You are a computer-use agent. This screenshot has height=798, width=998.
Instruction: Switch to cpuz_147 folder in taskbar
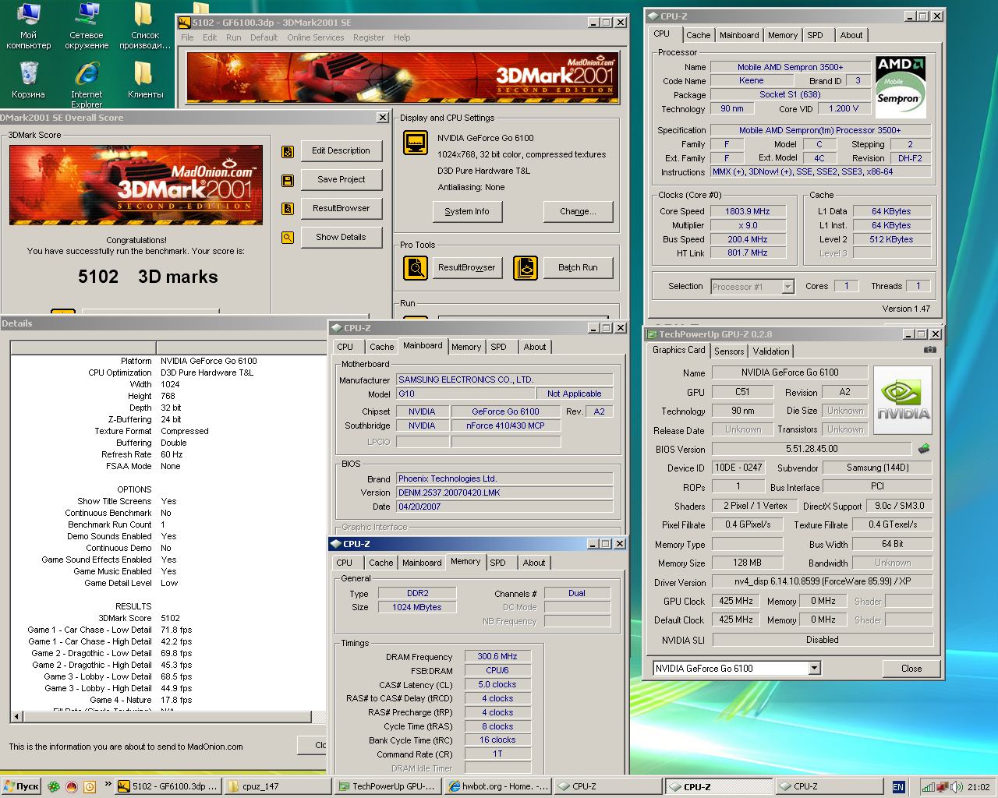click(277, 786)
